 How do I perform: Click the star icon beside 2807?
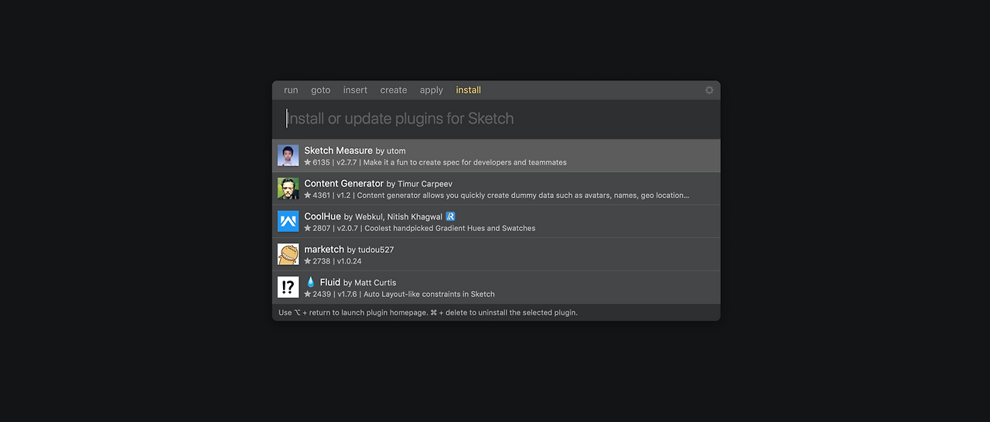[x=308, y=228]
